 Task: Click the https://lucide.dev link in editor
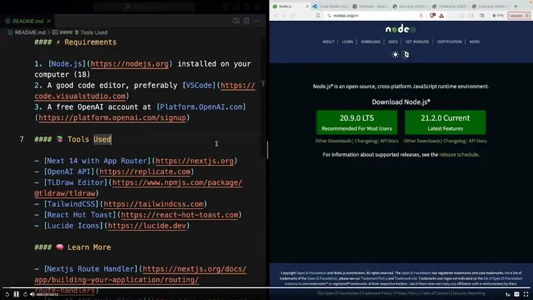point(147,226)
